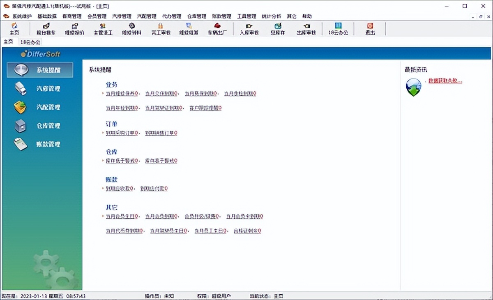
Task: Open 维修领料 parts requisition icon
Action: [131, 29]
